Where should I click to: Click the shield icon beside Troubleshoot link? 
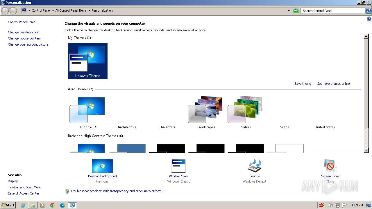tap(67, 191)
